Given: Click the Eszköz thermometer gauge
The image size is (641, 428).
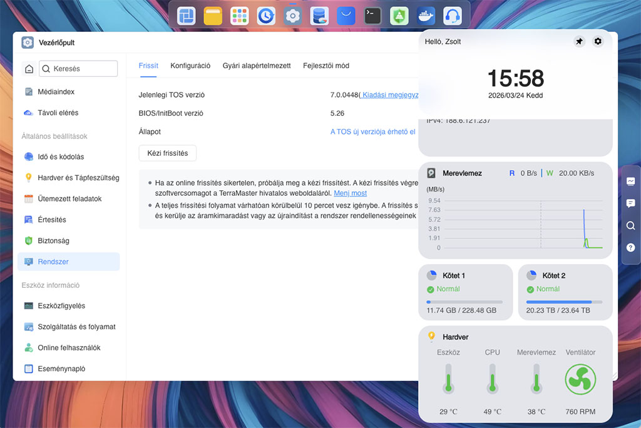Looking at the screenshot, I should click(448, 379).
